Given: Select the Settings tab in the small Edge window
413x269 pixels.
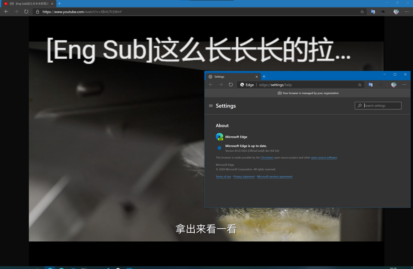Looking at the screenshot, I should [233, 76].
